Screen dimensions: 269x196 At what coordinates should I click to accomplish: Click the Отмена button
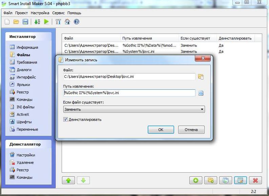(191, 130)
